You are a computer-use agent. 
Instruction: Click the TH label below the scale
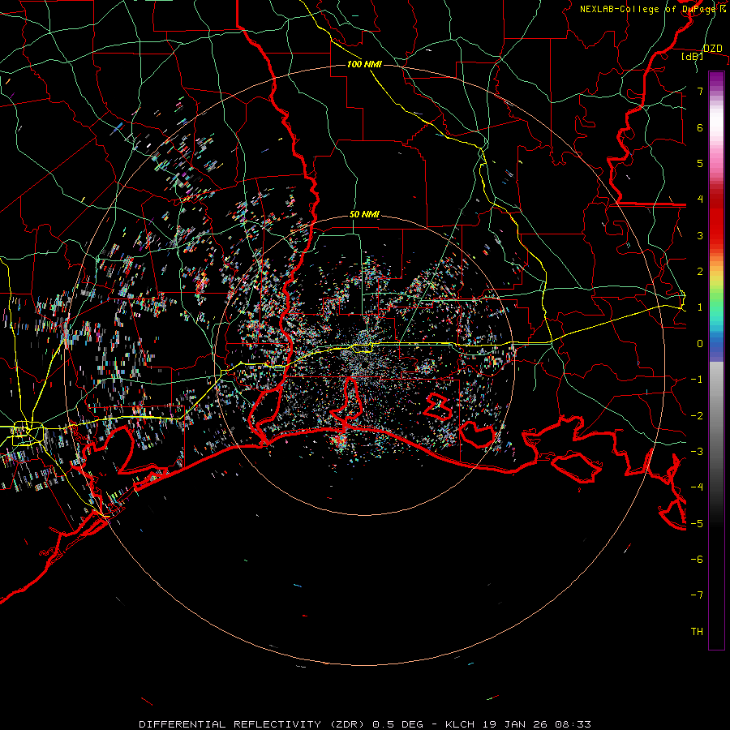point(697,632)
